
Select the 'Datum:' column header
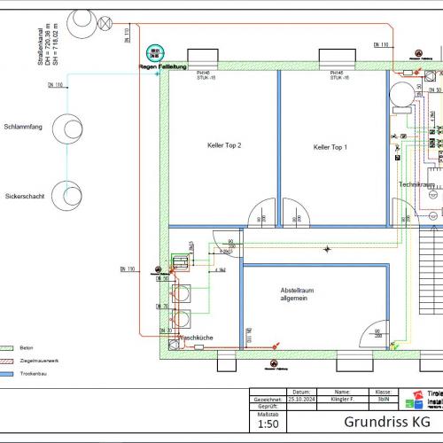click(x=301, y=392)
